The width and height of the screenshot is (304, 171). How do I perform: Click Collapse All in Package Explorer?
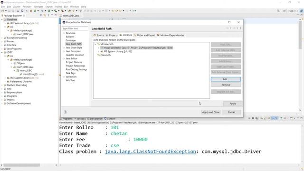click(x=41, y=15)
